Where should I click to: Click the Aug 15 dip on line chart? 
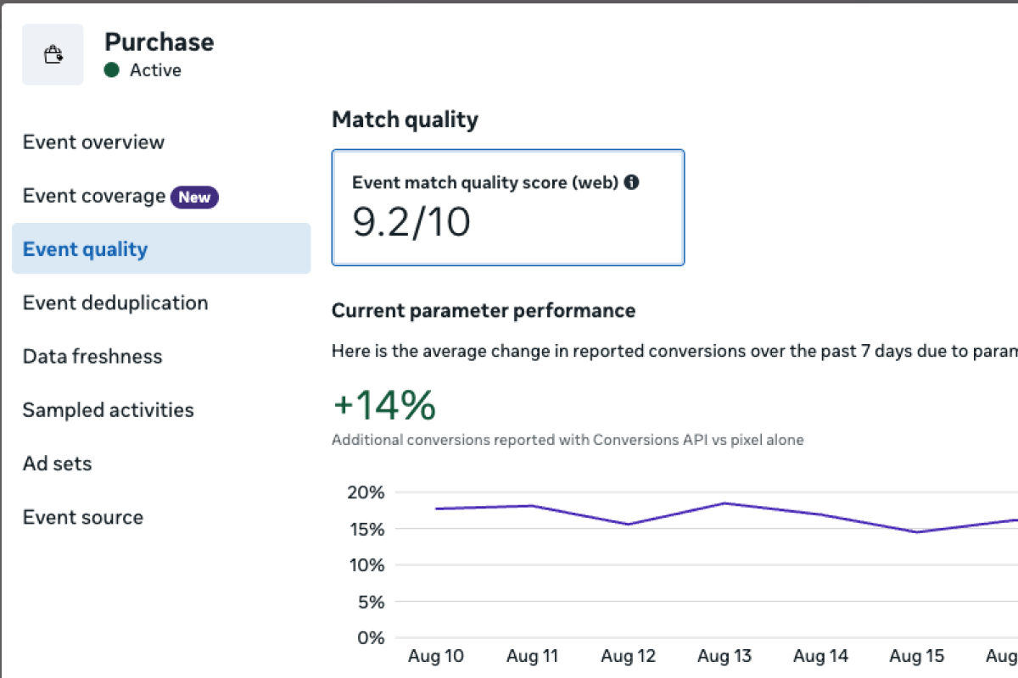click(x=918, y=532)
